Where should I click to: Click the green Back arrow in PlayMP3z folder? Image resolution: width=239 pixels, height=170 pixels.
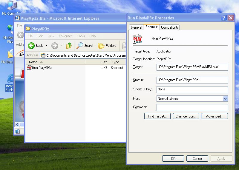click(31, 46)
